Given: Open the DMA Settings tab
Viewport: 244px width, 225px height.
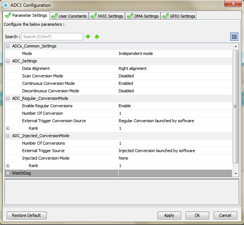Looking at the screenshot, I should point(143,16).
